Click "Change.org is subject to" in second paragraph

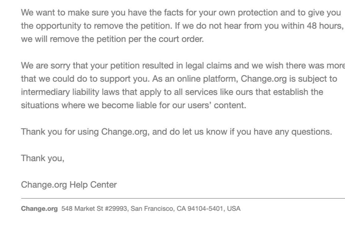pos(289,79)
